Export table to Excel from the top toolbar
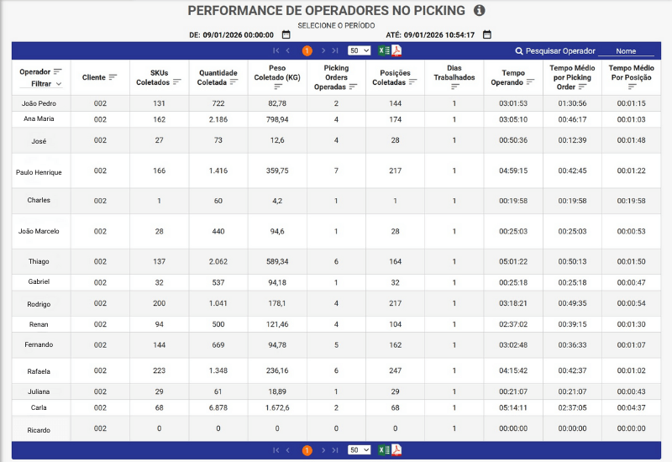 click(x=384, y=50)
